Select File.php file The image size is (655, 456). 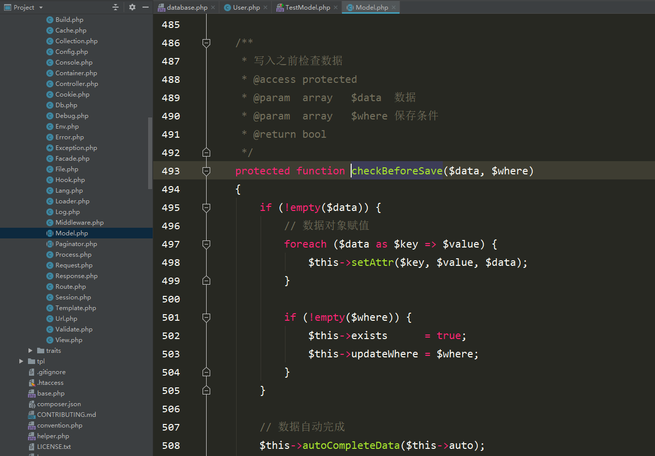[67, 169]
